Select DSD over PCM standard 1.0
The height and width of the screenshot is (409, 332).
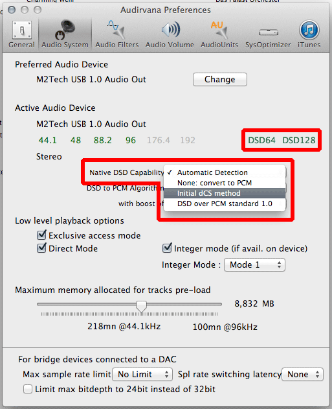tap(225, 204)
